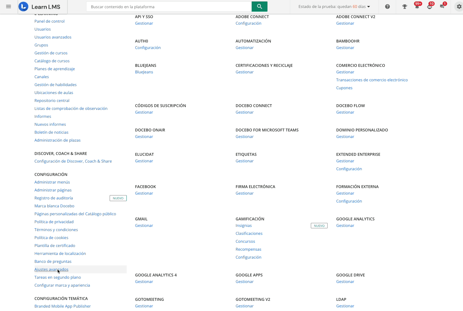Click Gestionar under Docebo for Microsoft Teams

(245, 137)
